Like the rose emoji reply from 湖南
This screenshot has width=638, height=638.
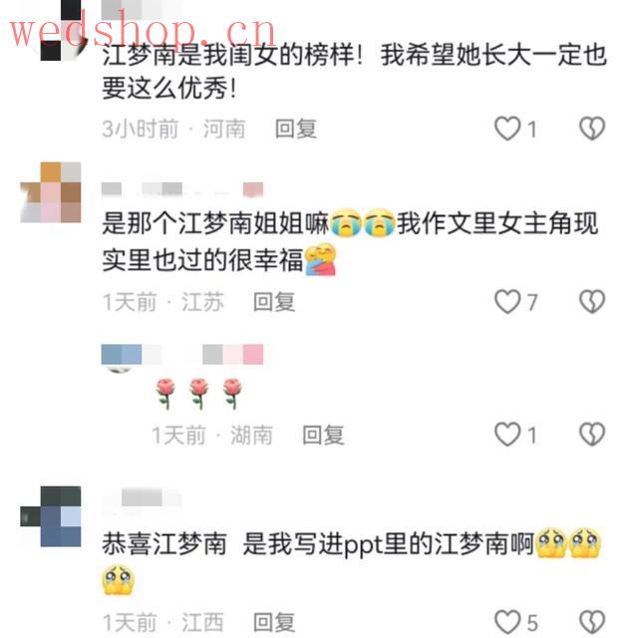pyautogui.click(x=507, y=435)
